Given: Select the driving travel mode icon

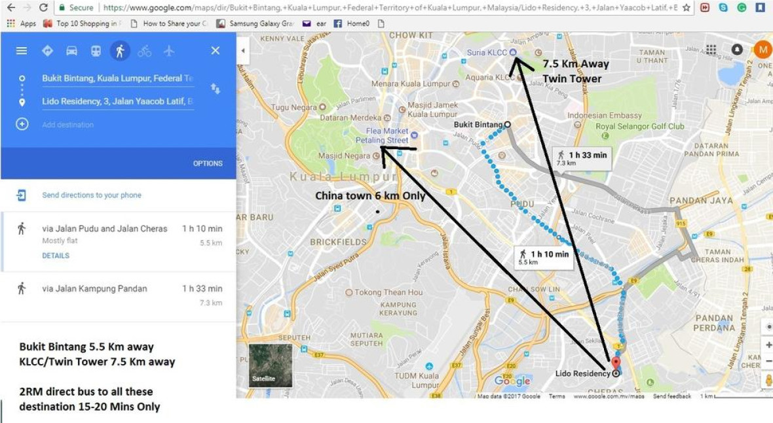Looking at the screenshot, I should pyautogui.click(x=71, y=50).
